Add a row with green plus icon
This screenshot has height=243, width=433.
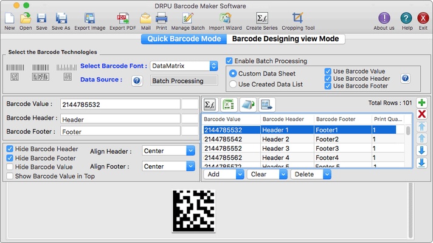[x=421, y=103]
